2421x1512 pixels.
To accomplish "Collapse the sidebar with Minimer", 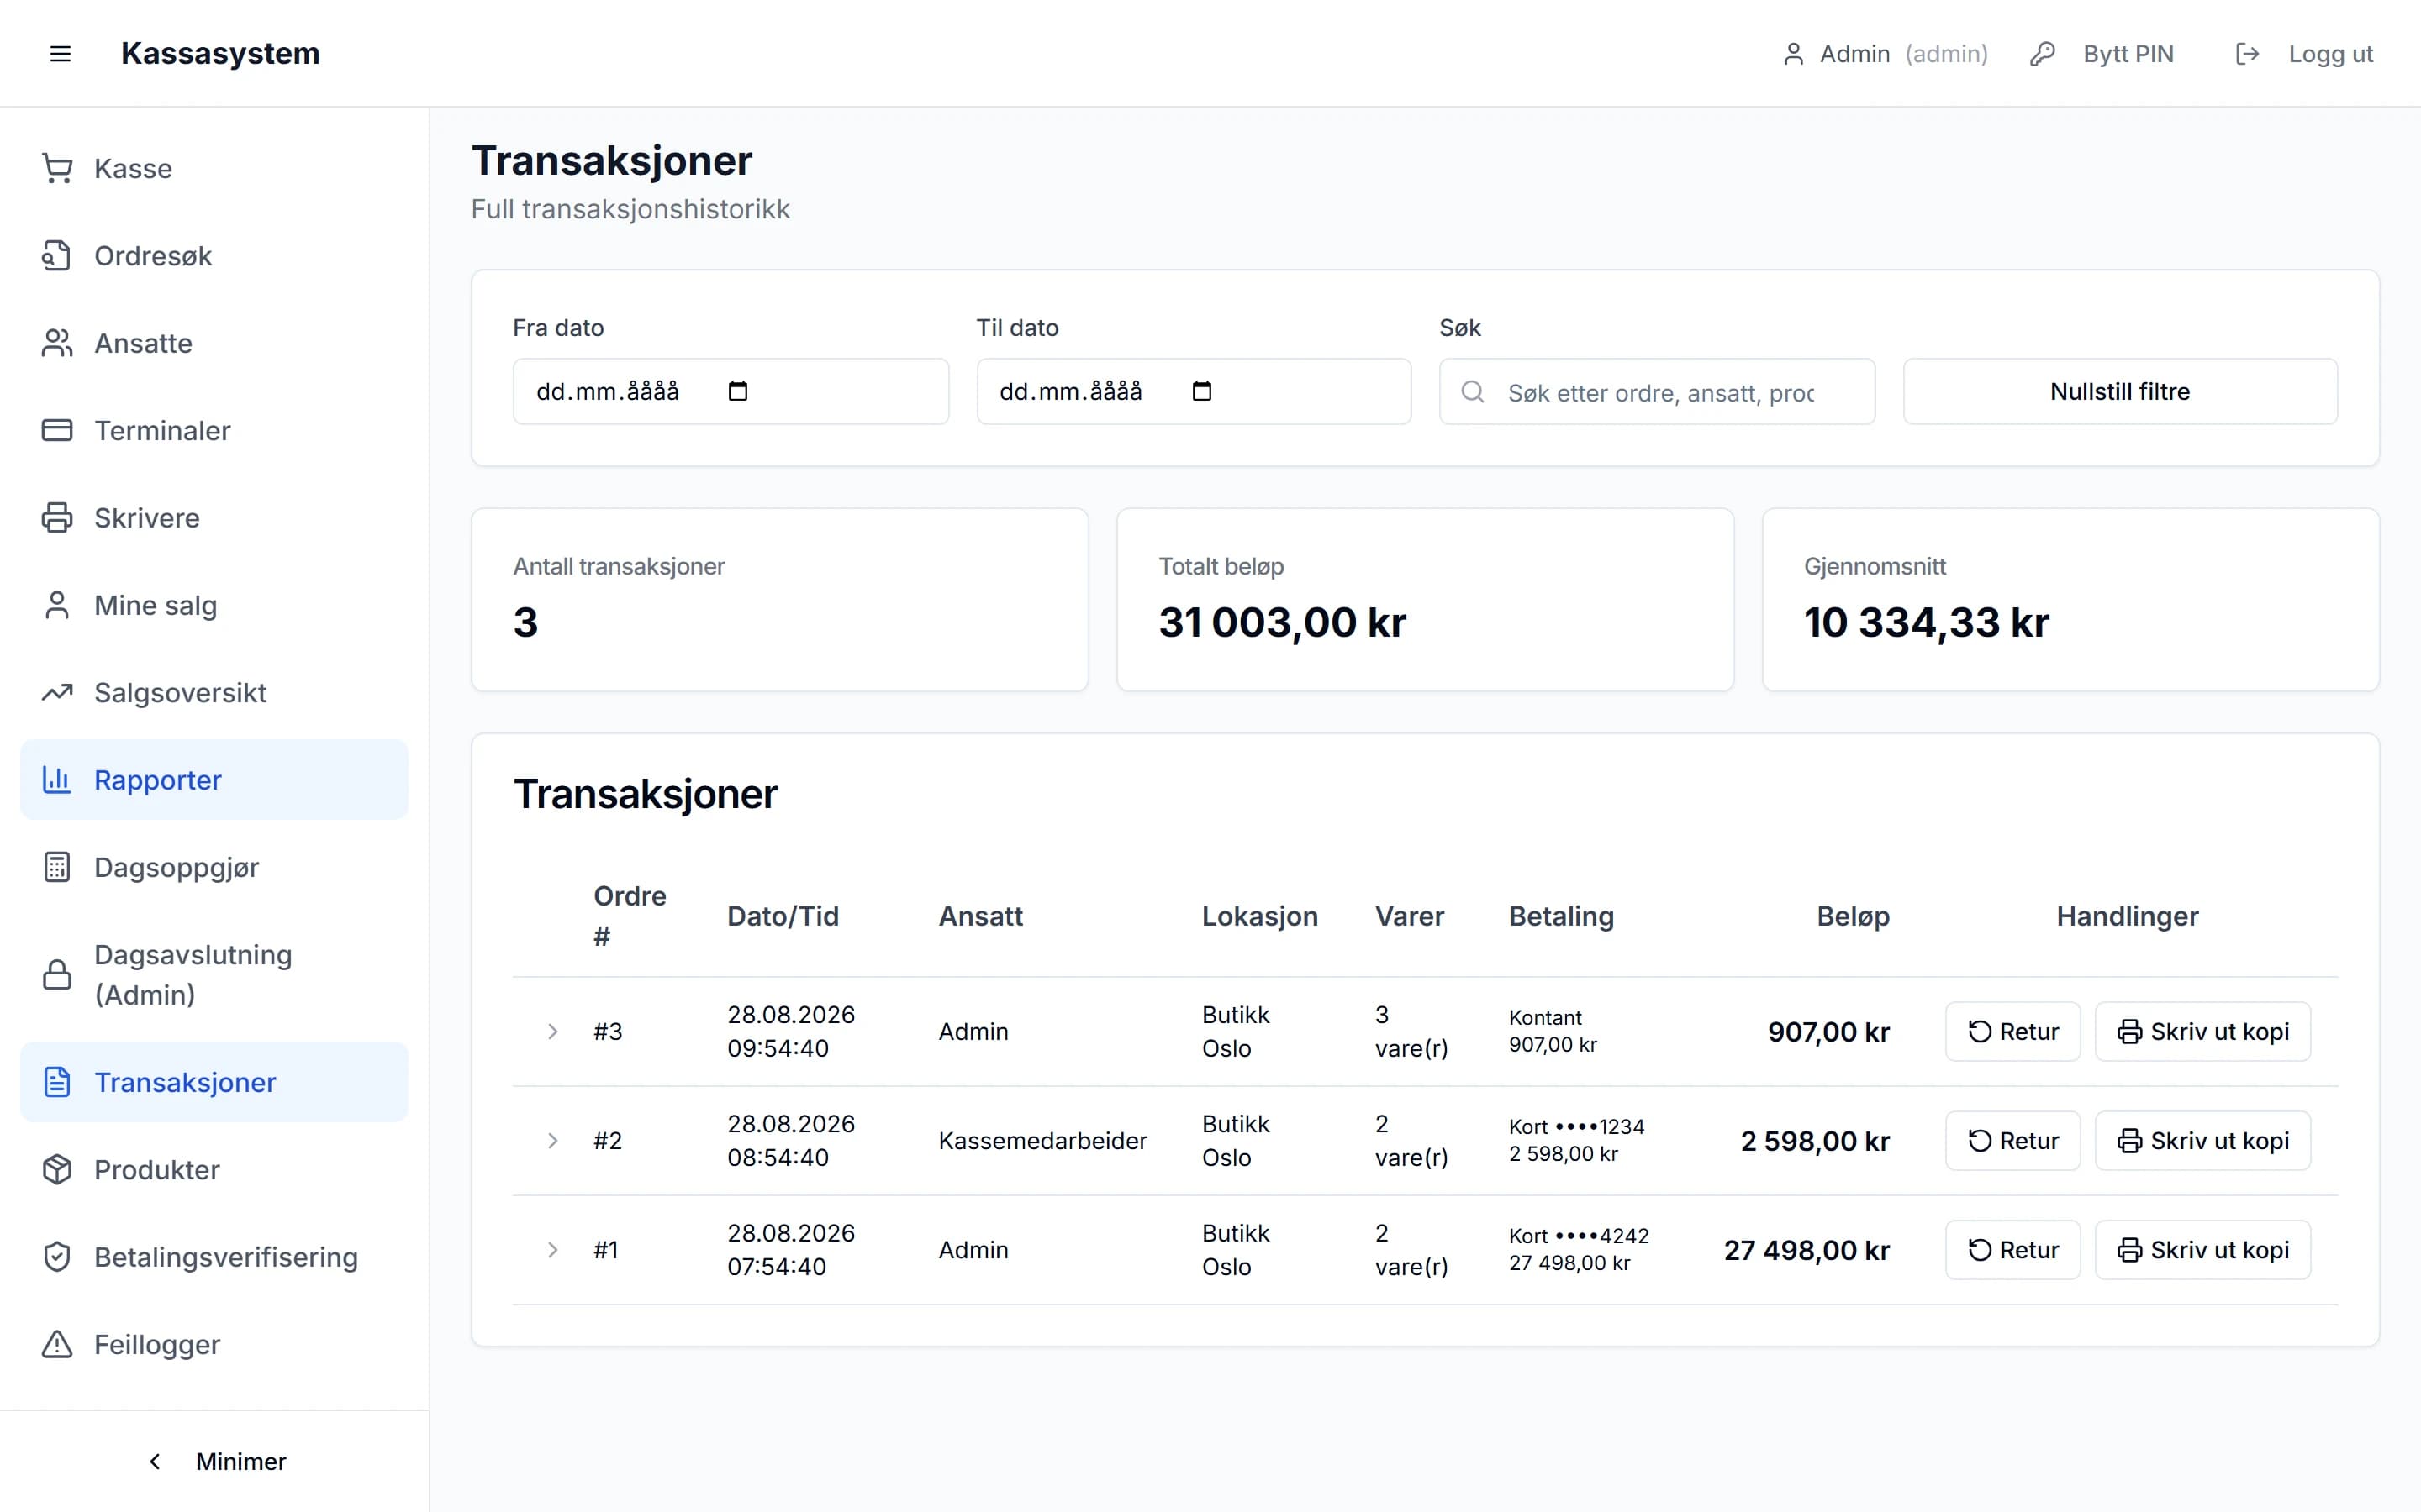I will pyautogui.click(x=215, y=1461).
